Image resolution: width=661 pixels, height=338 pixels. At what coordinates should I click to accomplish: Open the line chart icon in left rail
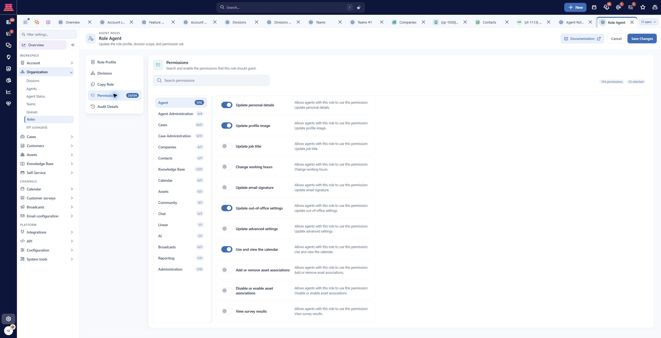click(x=8, y=92)
